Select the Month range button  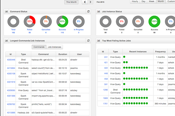161,2
